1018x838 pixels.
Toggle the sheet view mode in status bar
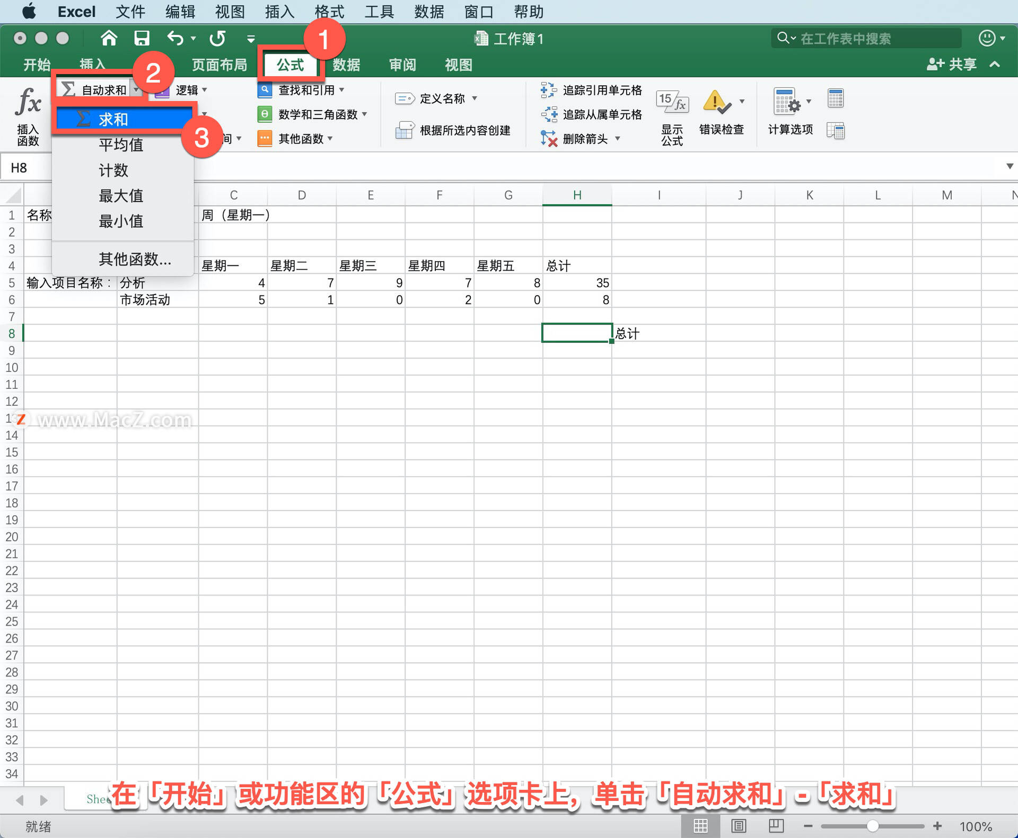[x=700, y=825]
